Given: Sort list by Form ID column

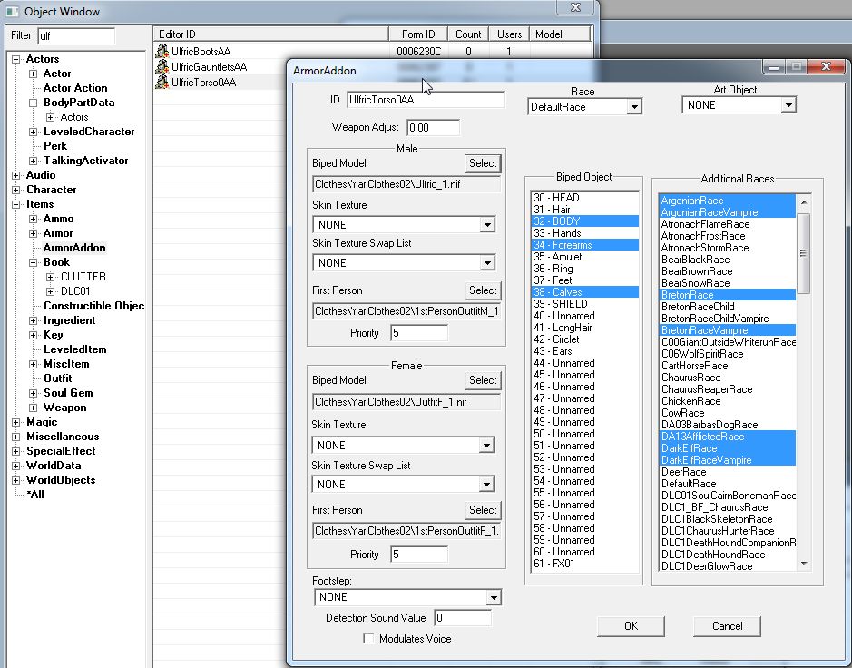Looking at the screenshot, I should point(418,34).
